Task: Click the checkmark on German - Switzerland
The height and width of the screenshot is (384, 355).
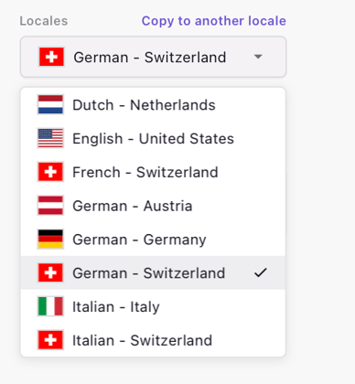Action: click(261, 272)
